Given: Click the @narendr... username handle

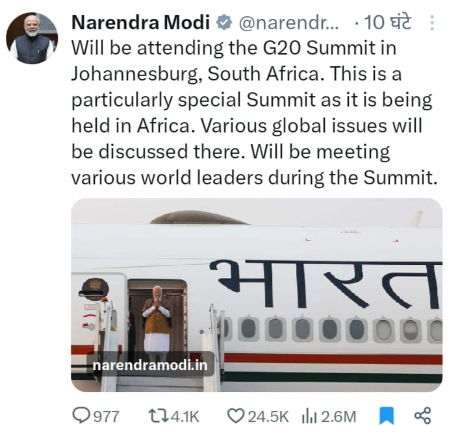Looking at the screenshot, I should (288, 23).
